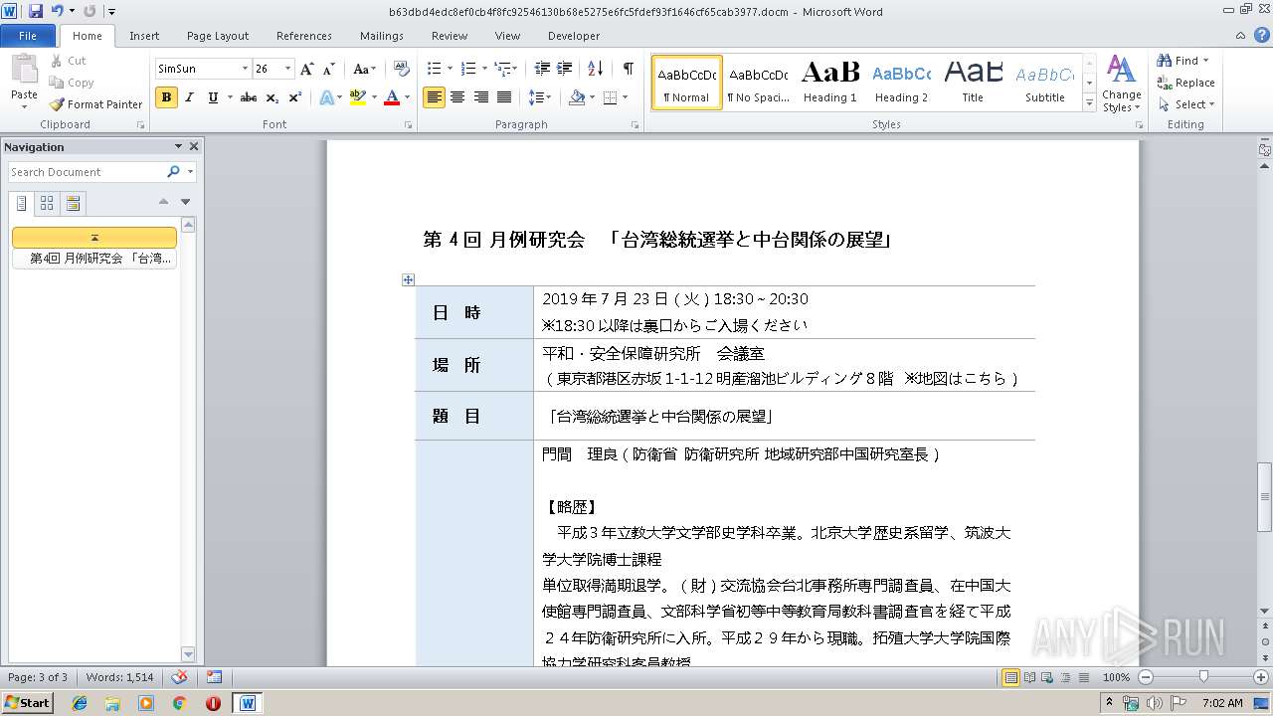Grow the font size
This screenshot has width=1273, height=716.
(x=306, y=69)
